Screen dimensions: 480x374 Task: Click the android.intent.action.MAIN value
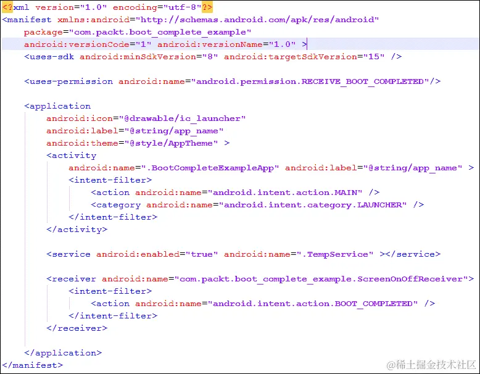[x=284, y=193]
